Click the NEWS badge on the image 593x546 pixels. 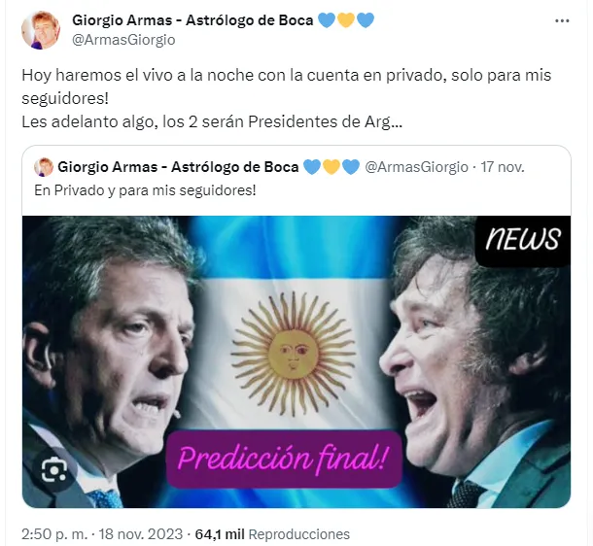pyautogui.click(x=523, y=240)
